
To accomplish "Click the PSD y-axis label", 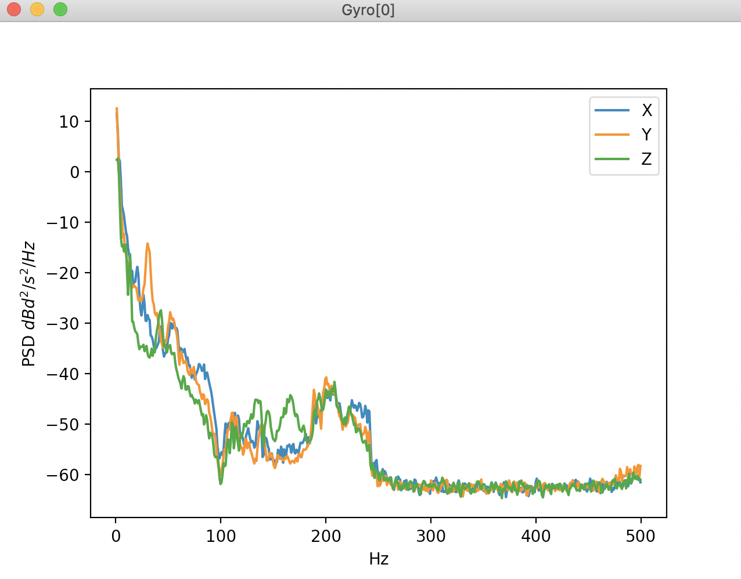I will [x=29, y=304].
